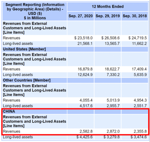Click Other Countries revenues value 4,055.4
The height and width of the screenshot is (142, 150).
[x=86, y=100]
